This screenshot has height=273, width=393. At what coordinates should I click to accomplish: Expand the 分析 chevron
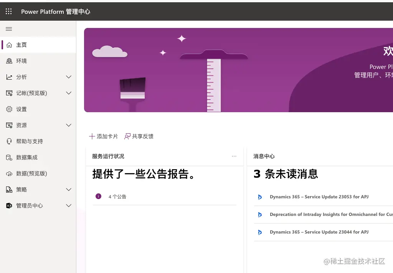click(69, 77)
